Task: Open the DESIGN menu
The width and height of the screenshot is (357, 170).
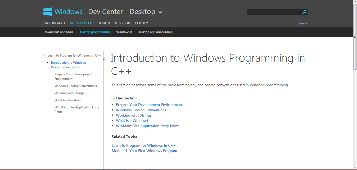Action: [x=103, y=23]
